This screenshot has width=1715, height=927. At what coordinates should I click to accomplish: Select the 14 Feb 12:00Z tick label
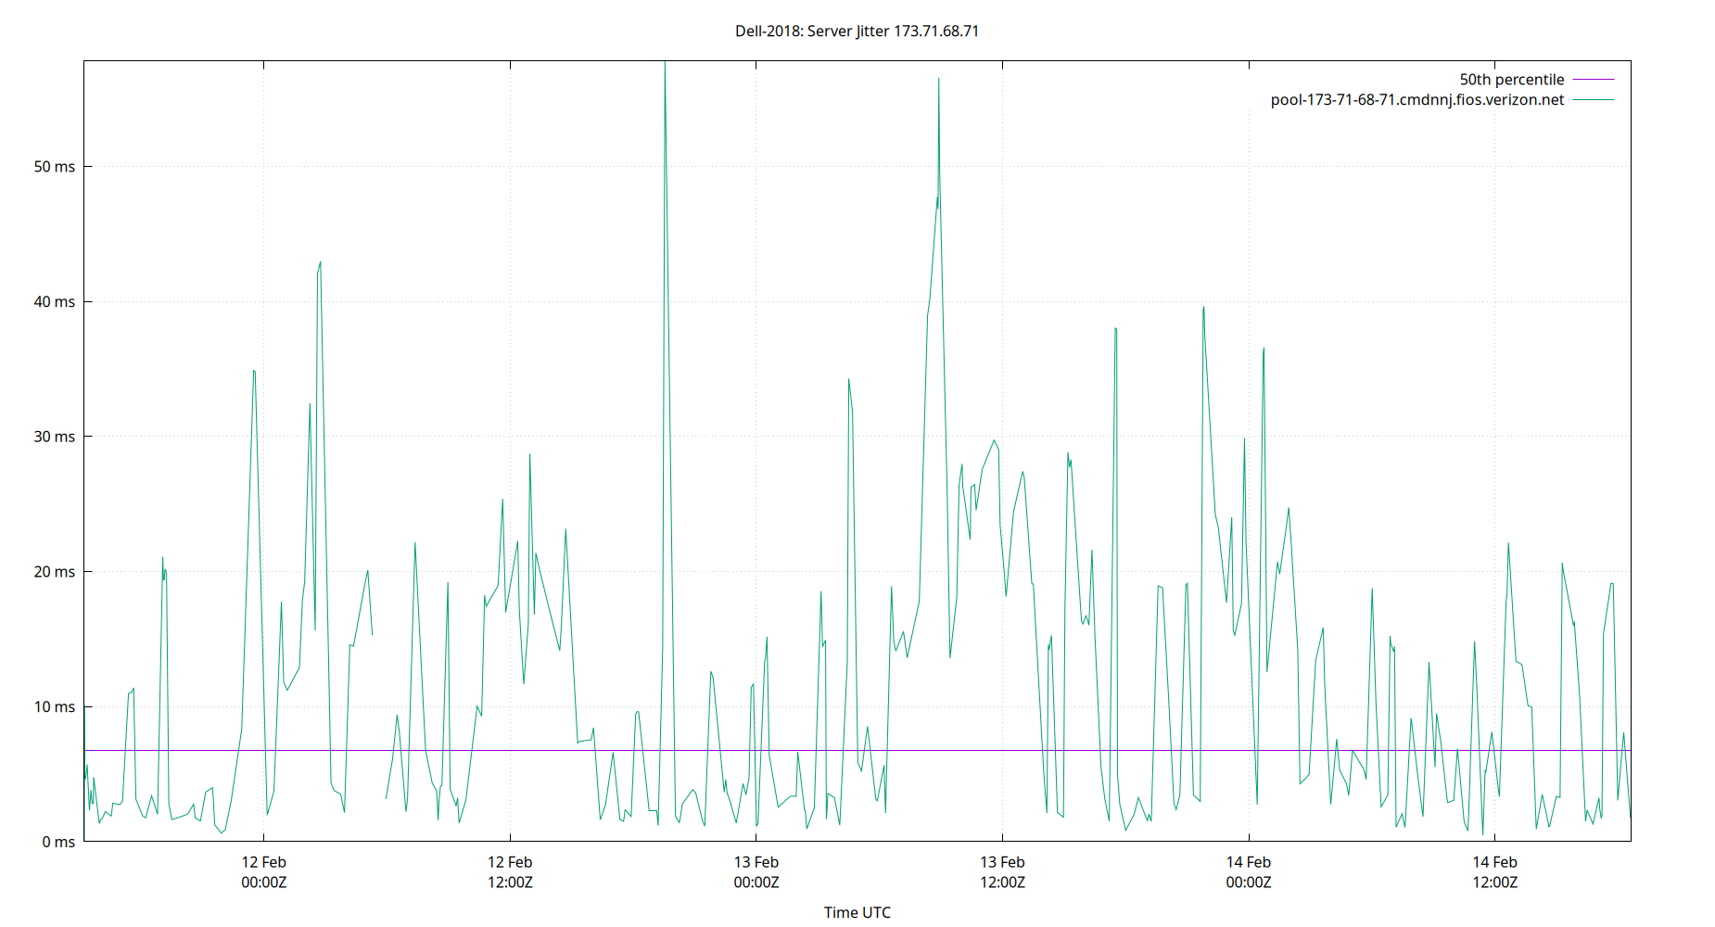[x=1497, y=871]
